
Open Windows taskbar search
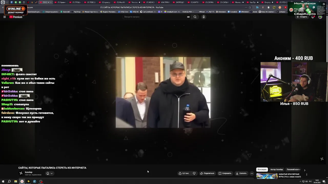coord(9,181)
